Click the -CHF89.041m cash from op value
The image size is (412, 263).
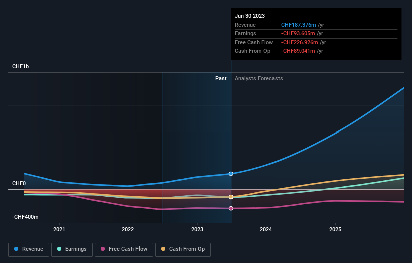[x=298, y=51]
